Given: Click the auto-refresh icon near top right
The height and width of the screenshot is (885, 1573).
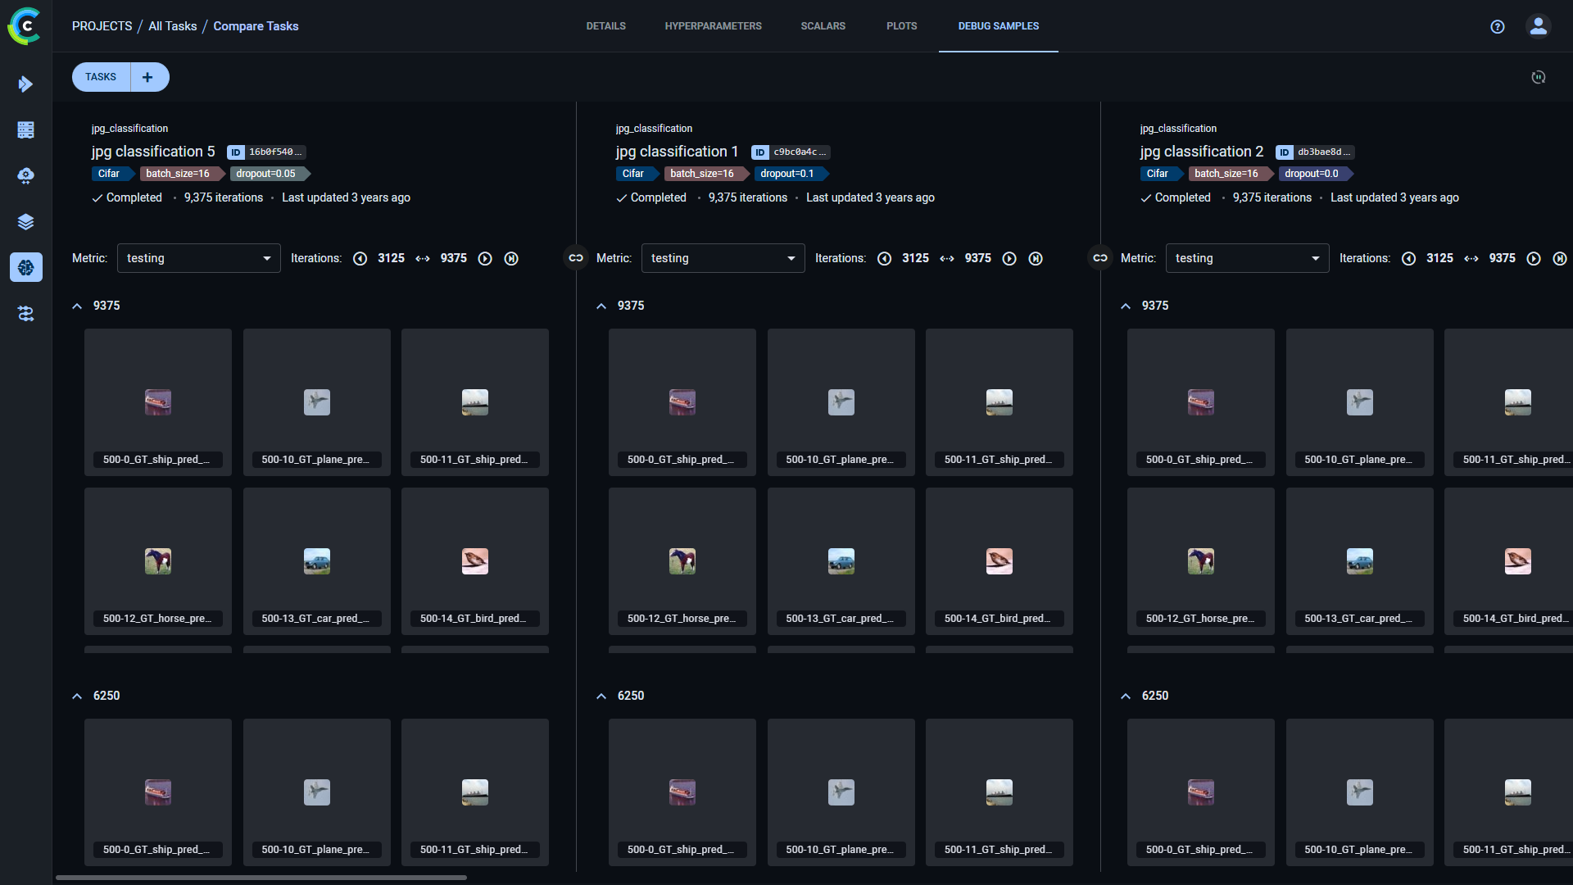Looking at the screenshot, I should coord(1538,77).
